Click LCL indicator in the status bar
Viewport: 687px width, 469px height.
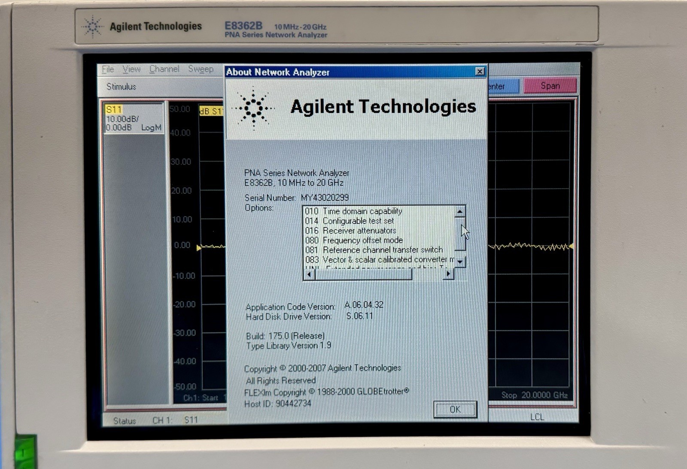pyautogui.click(x=537, y=417)
